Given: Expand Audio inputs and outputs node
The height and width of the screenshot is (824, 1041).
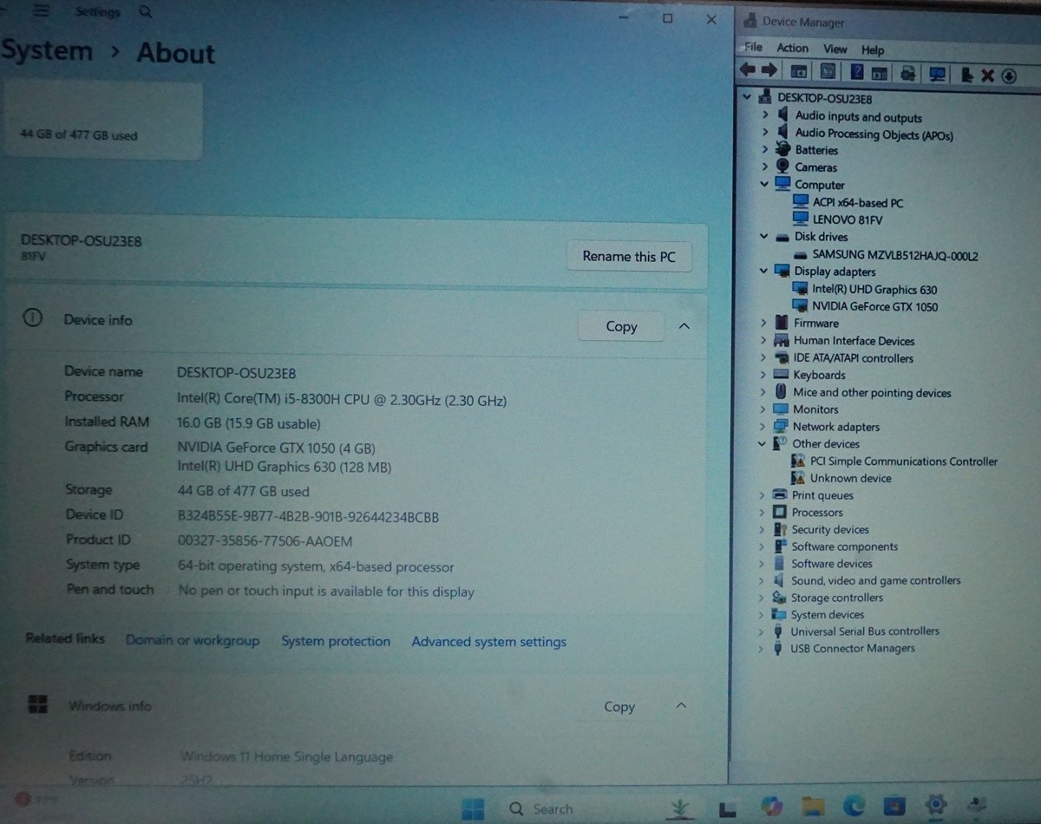Looking at the screenshot, I should 765,115.
